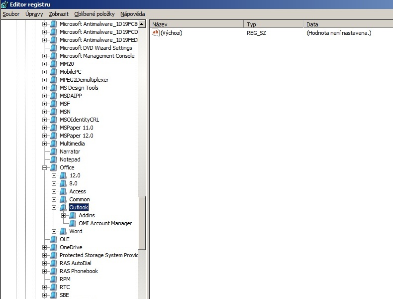Expand the Word key
Image resolution: width=393 pixels, height=299 pixels.
pyautogui.click(x=54, y=231)
